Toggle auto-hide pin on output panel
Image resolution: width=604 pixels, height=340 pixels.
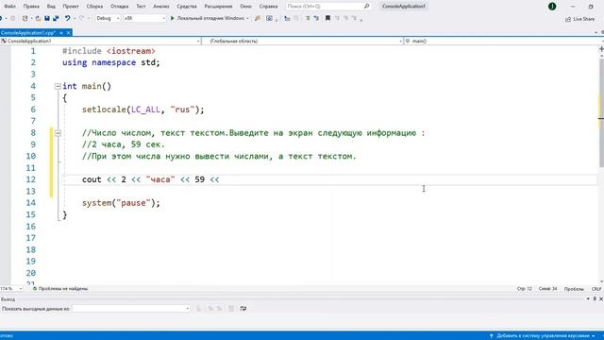[595, 298]
